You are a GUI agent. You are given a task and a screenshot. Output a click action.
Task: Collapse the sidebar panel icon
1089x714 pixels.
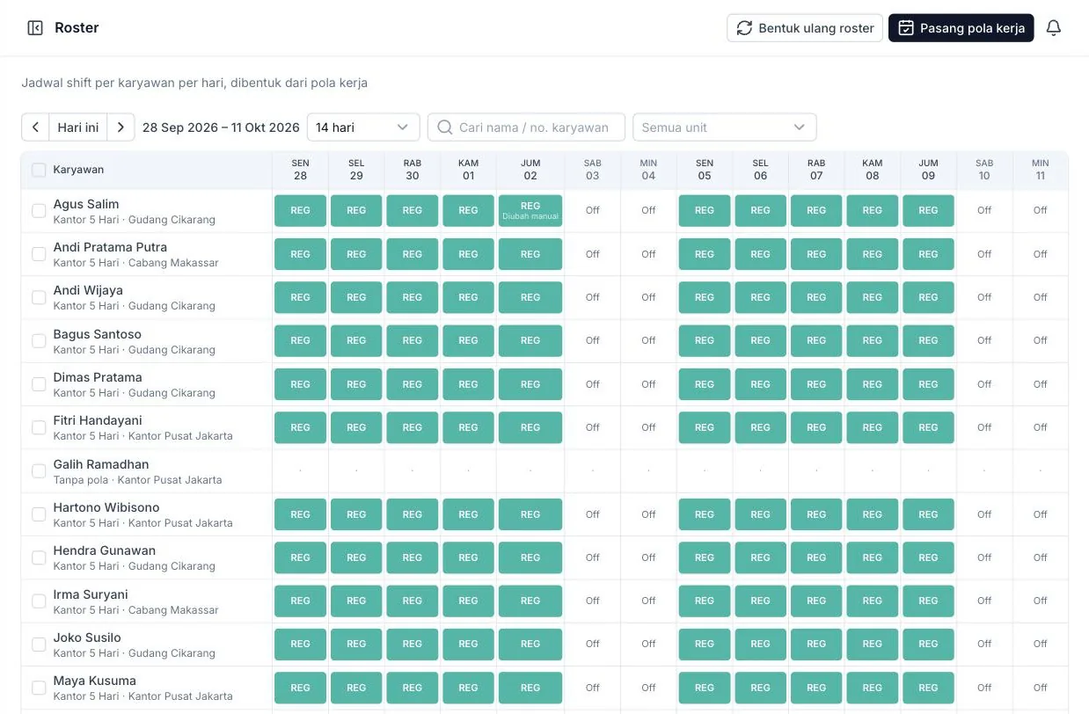point(35,28)
